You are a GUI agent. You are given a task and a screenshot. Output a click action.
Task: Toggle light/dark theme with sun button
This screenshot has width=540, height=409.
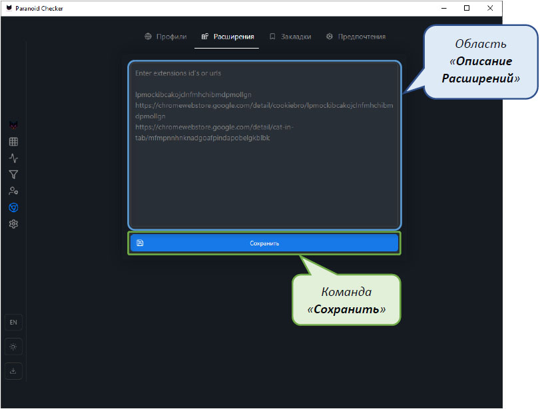click(x=13, y=346)
